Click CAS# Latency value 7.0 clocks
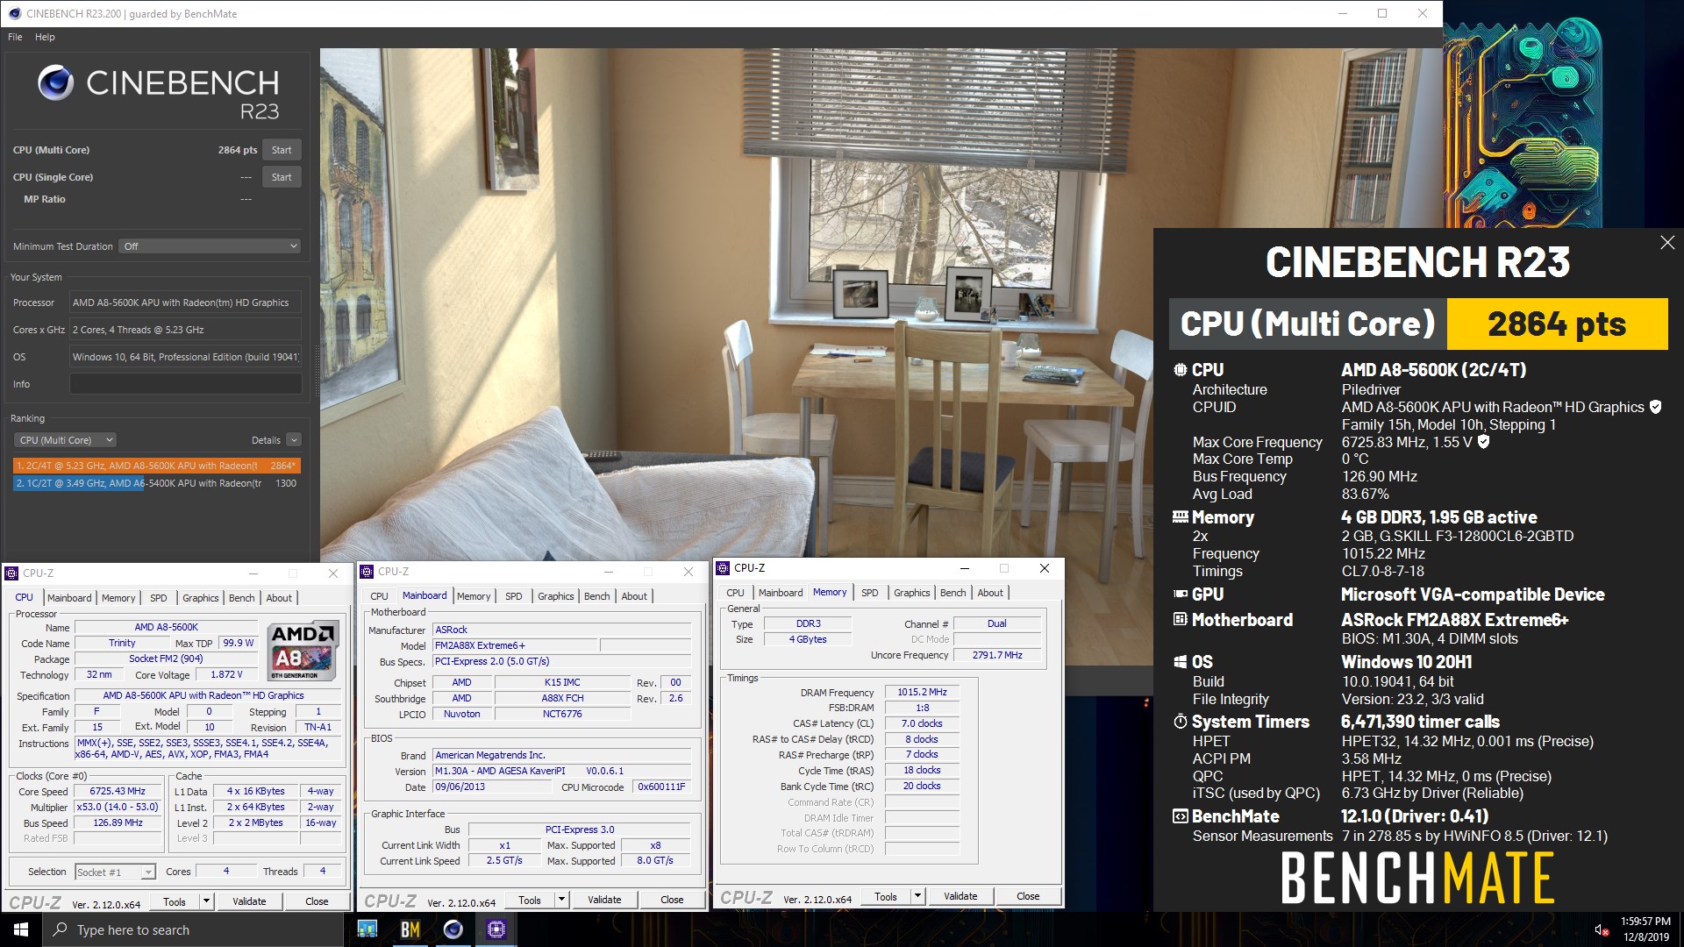 pyautogui.click(x=922, y=723)
